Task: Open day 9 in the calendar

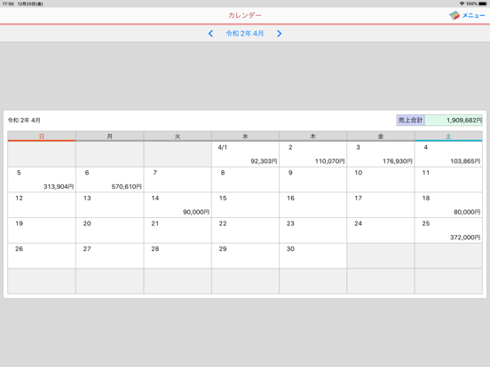Action: 312,179
